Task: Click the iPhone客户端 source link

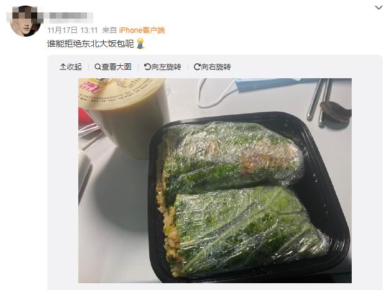Action: click(x=142, y=30)
